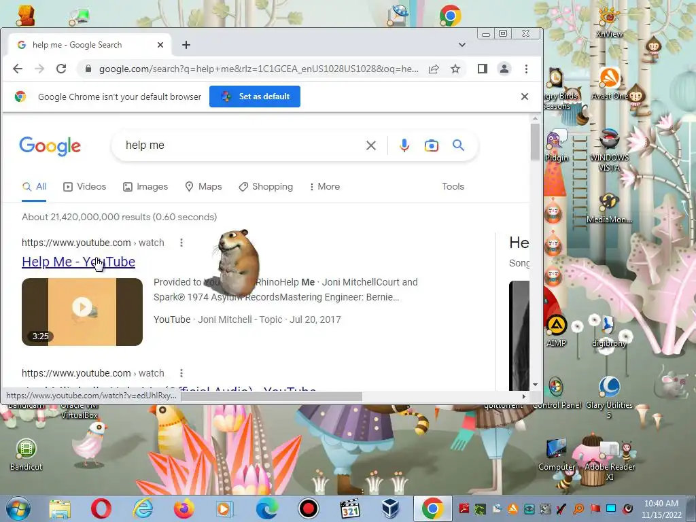Open Chrome three-dot menu

[x=526, y=69]
